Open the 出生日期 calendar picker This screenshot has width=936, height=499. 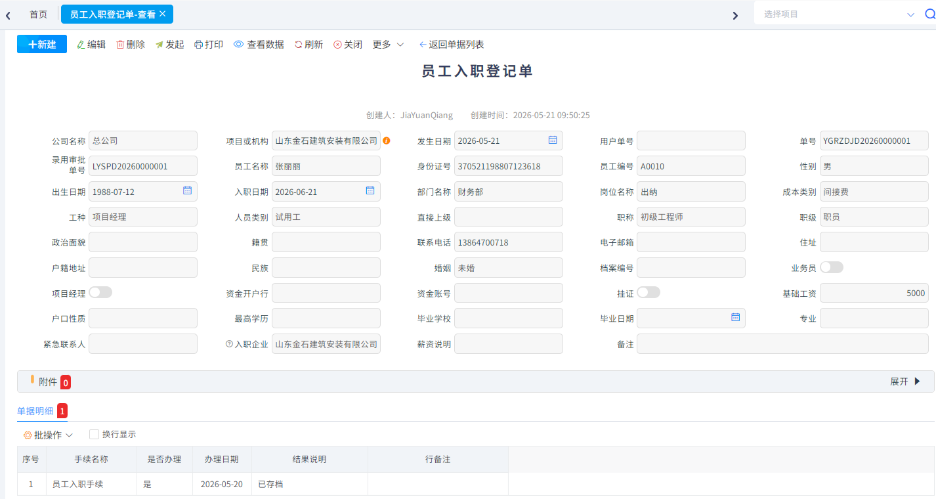(187, 190)
